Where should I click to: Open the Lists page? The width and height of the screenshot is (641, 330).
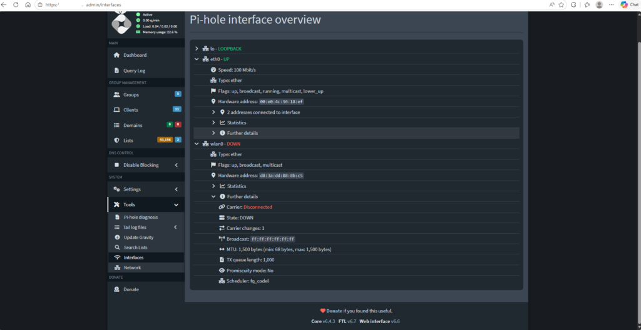pos(145,141)
